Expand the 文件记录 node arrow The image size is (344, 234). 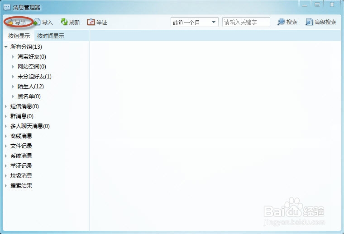(x=6, y=146)
